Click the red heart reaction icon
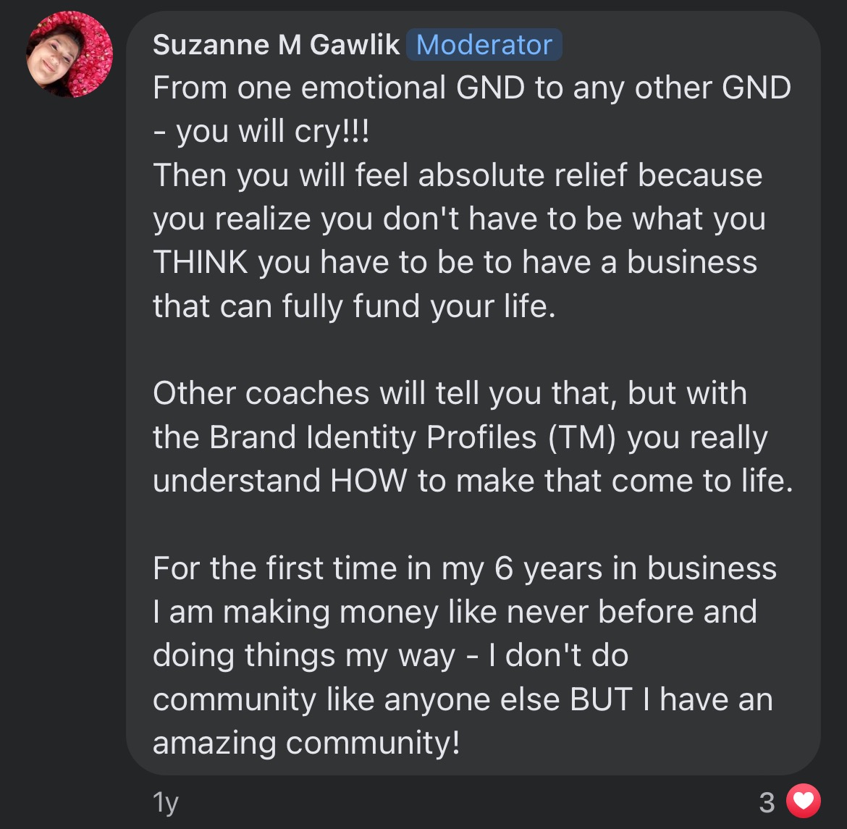 point(804,800)
